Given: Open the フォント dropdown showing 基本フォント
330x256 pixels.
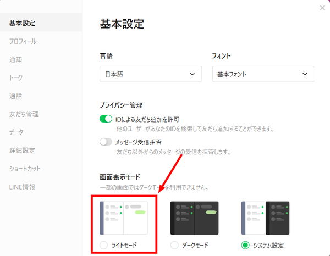Looking at the screenshot, I should 263,74.
